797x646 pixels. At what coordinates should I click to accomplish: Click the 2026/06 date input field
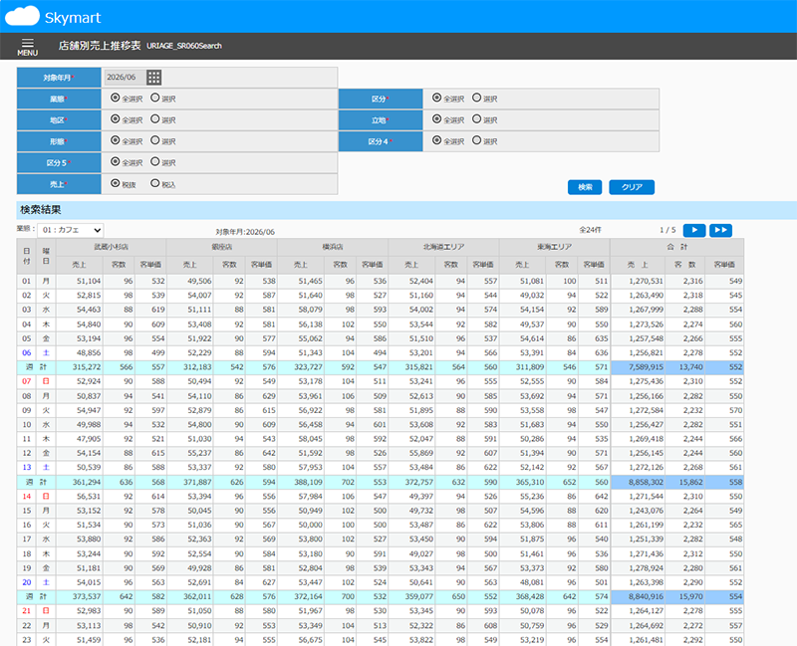(126, 78)
